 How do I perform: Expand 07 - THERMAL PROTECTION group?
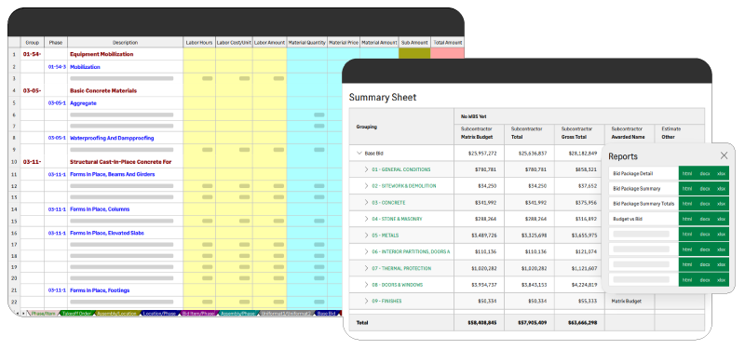366,268
